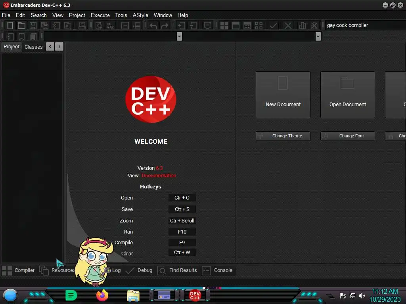Switch to the Console bottom tab
406x304 pixels.
(x=217, y=270)
